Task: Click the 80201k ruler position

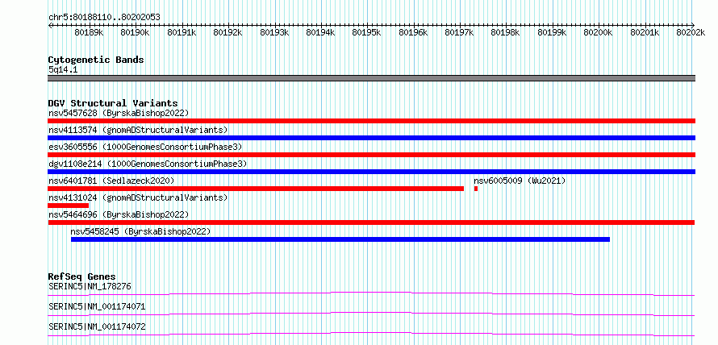Action: (x=645, y=32)
